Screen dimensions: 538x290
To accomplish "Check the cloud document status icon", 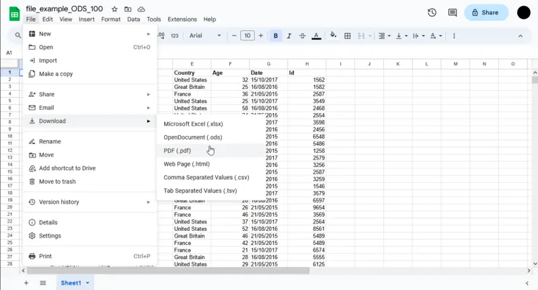I will 141,9.
